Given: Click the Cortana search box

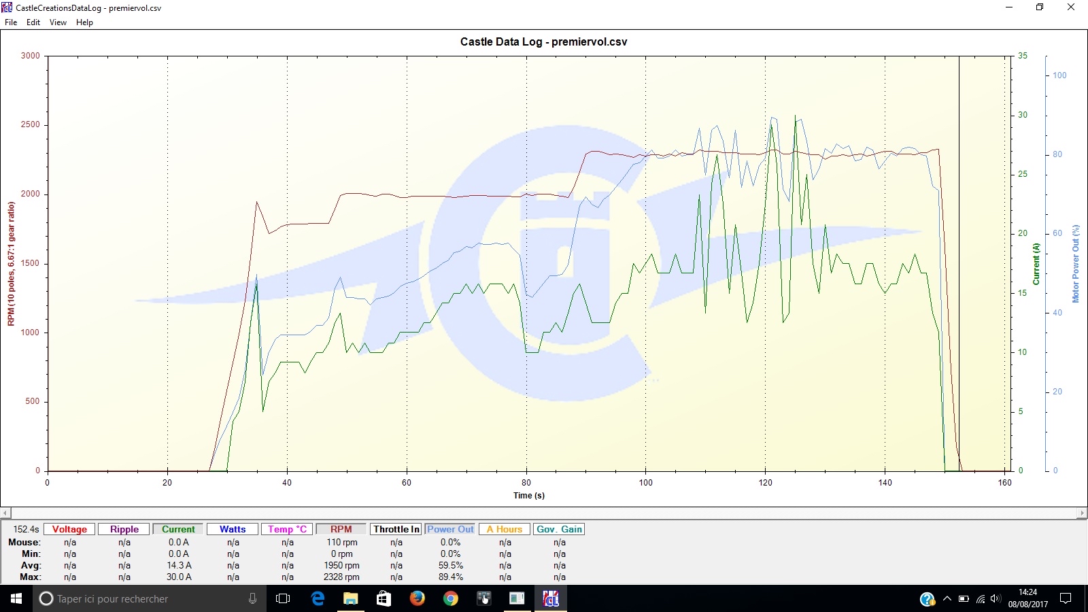Looking at the screenshot, I should pyautogui.click(x=150, y=598).
